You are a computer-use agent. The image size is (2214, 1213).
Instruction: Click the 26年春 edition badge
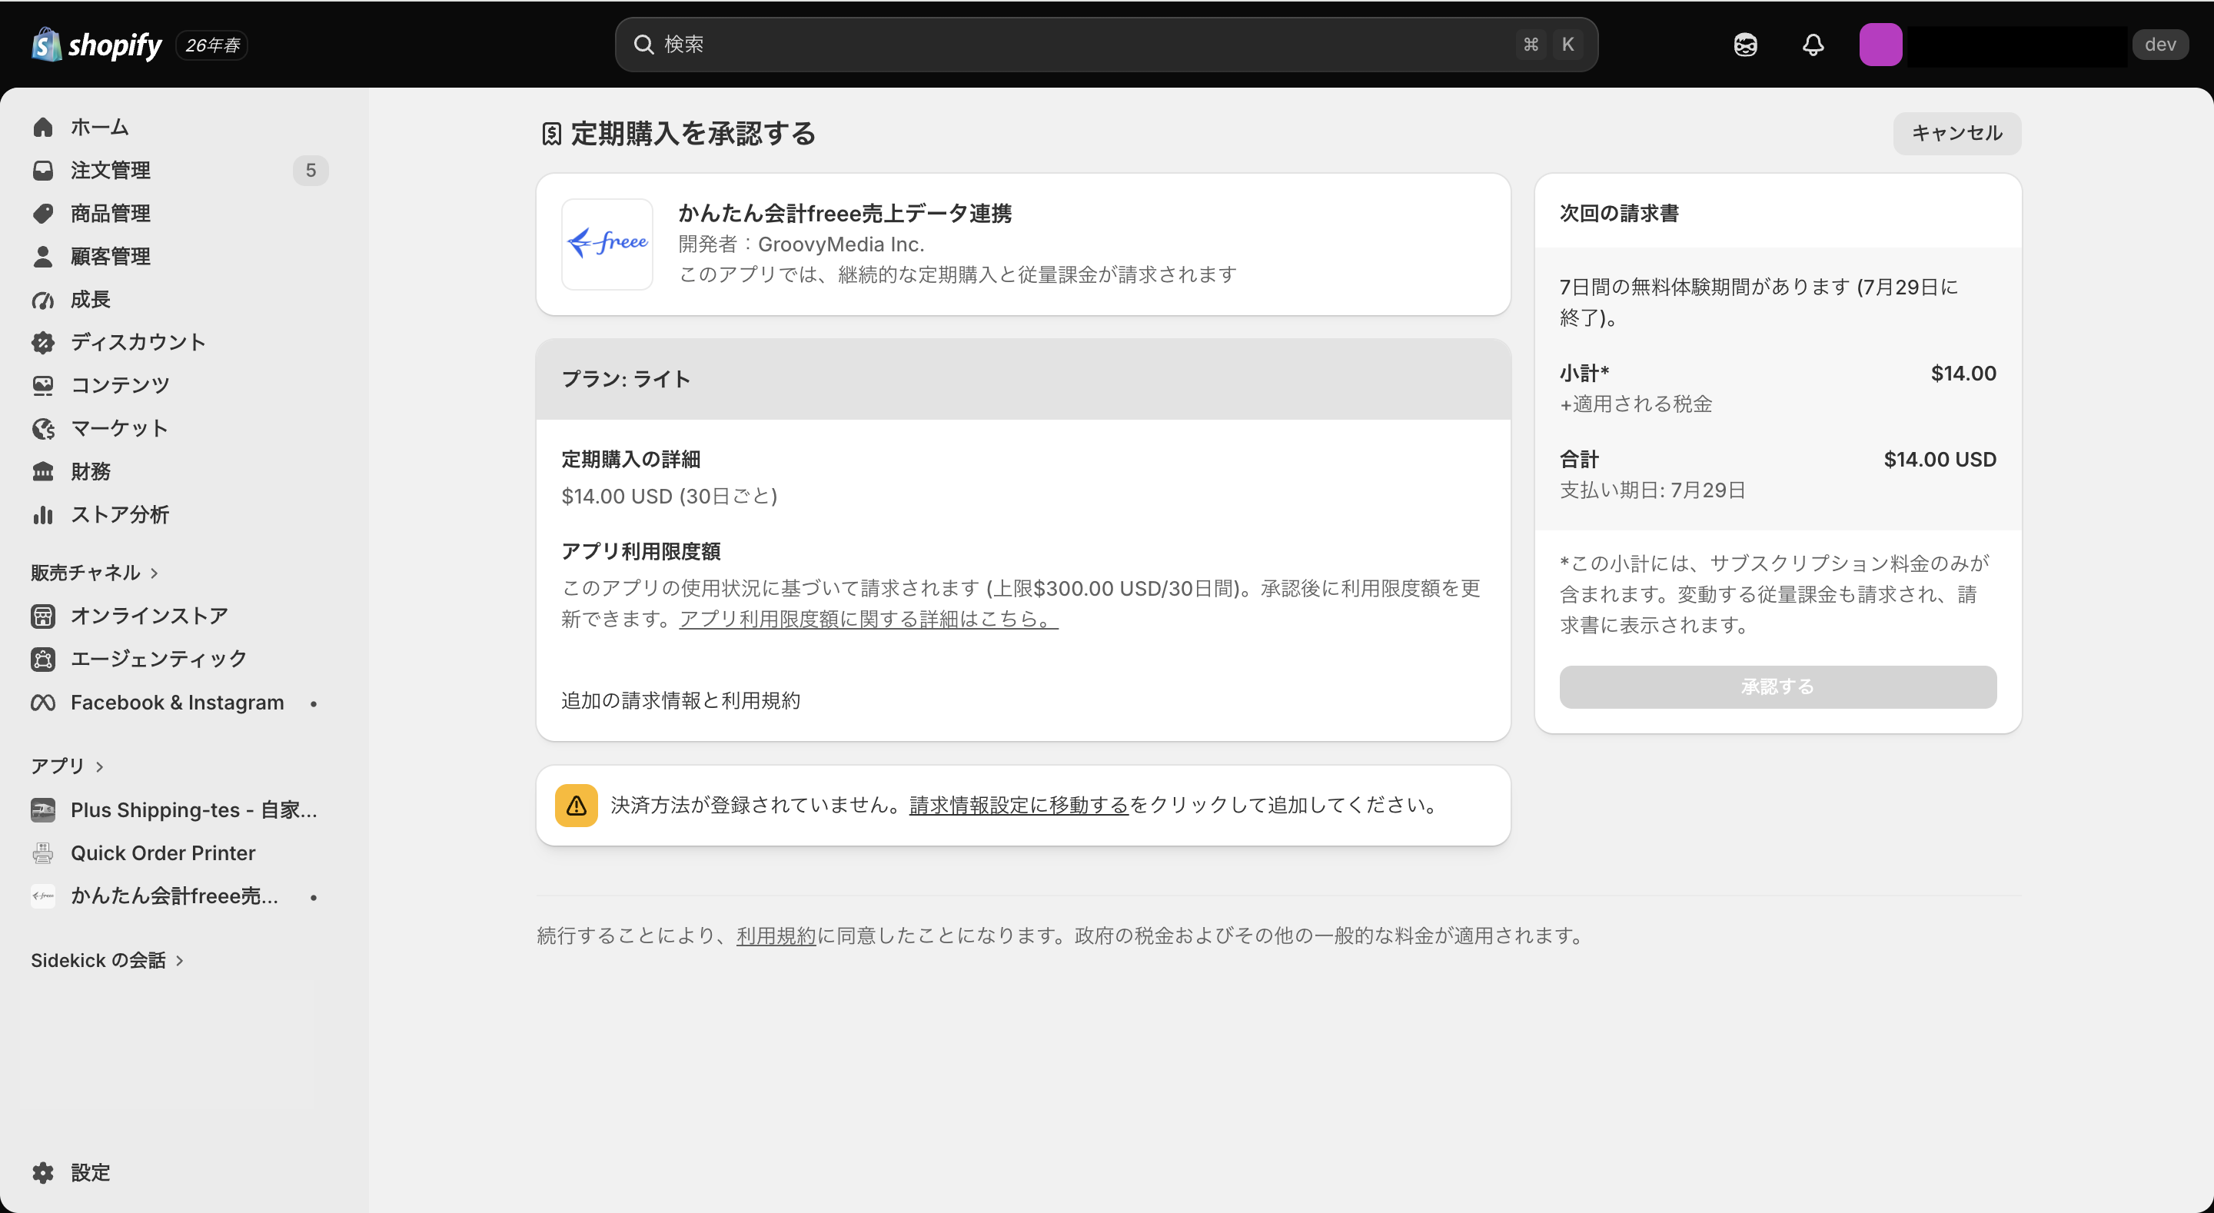212,45
